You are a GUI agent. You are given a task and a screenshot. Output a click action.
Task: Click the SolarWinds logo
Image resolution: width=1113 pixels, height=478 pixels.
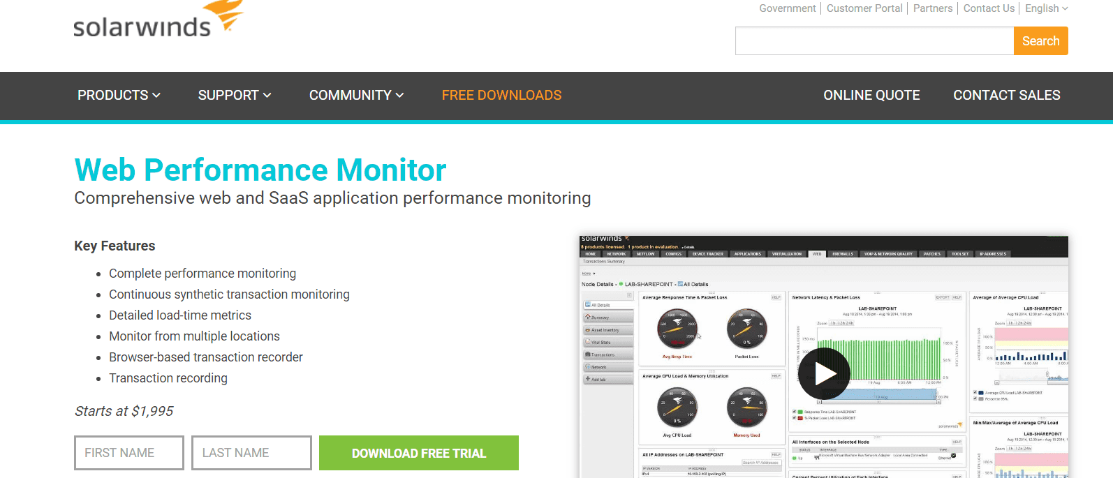coord(159,20)
